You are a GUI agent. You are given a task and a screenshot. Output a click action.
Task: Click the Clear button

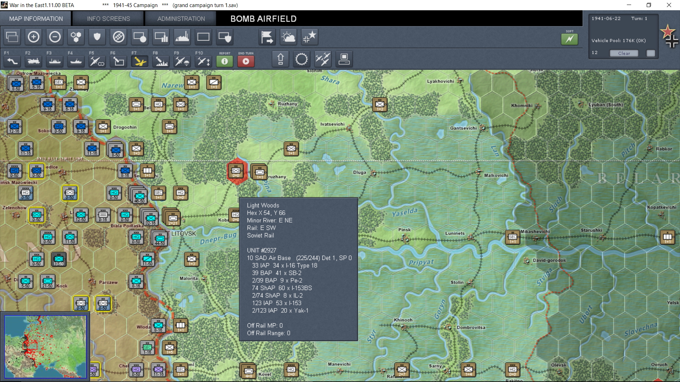pos(624,53)
